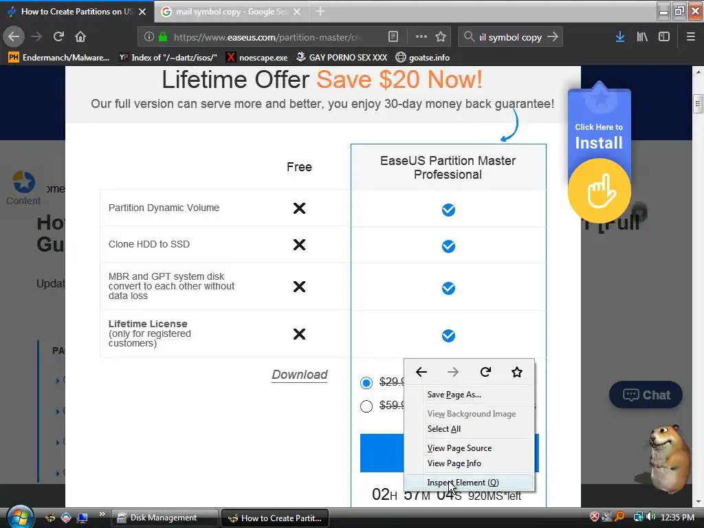Switch to Disk Management in the taskbar
Viewport: 704px width, 528px height.
point(164,518)
